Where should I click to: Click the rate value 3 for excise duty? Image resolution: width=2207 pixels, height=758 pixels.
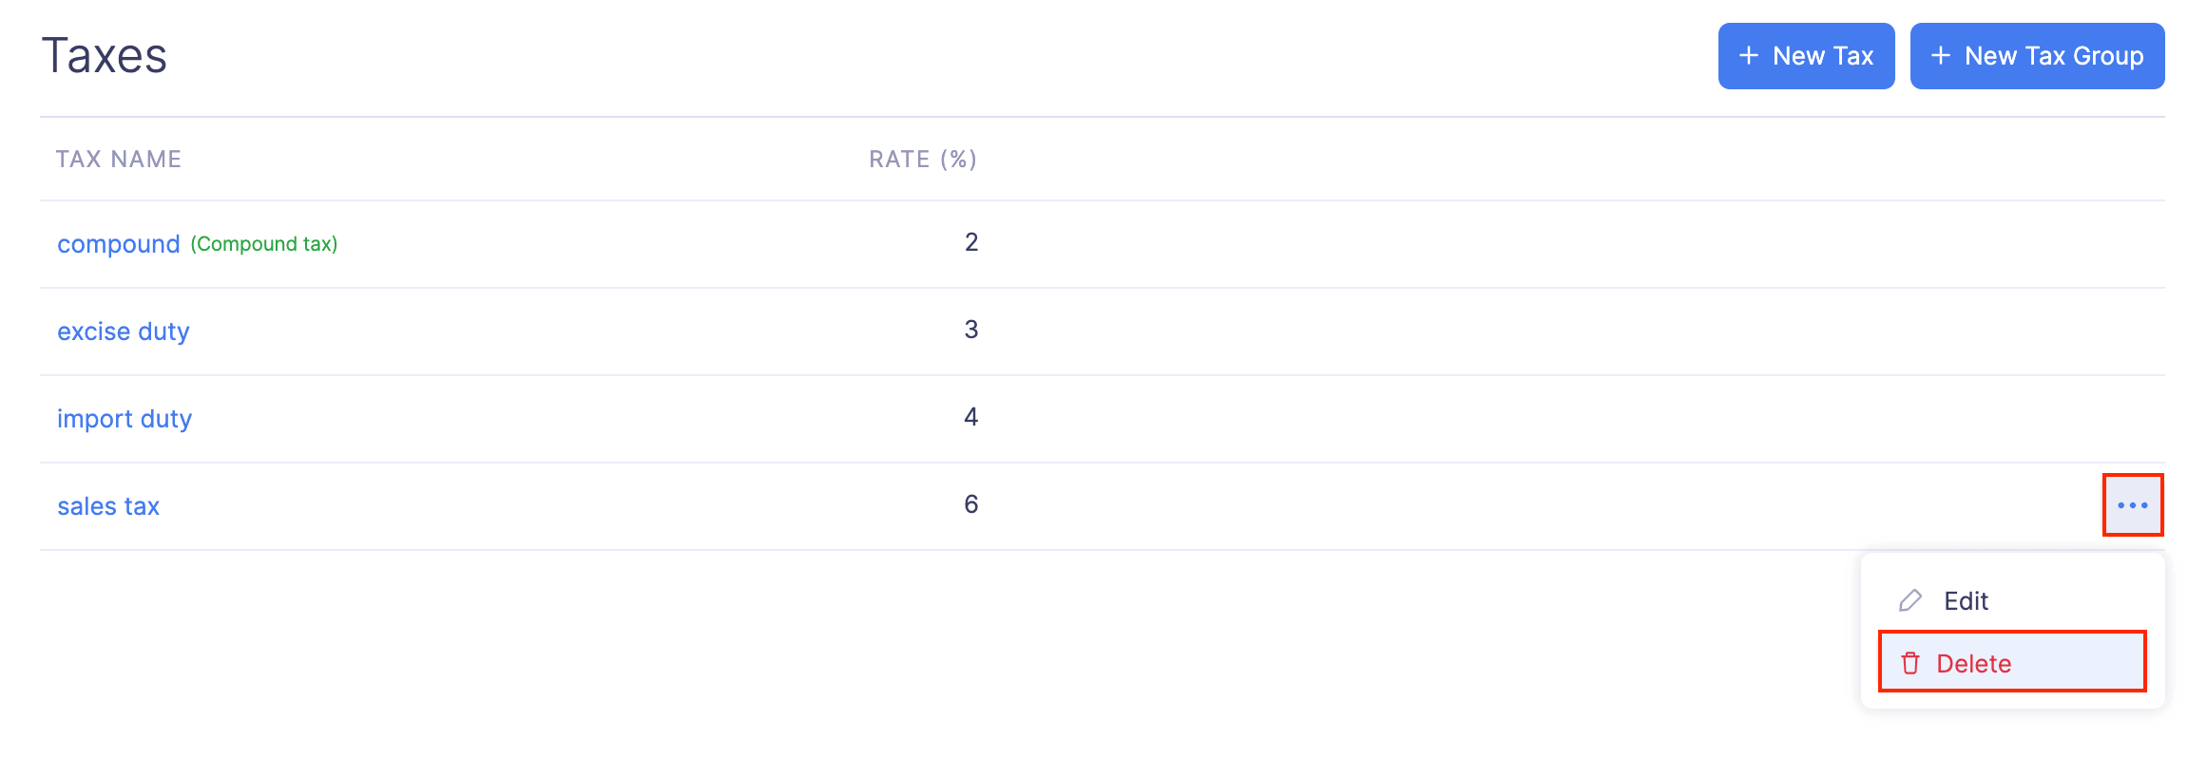click(x=970, y=330)
